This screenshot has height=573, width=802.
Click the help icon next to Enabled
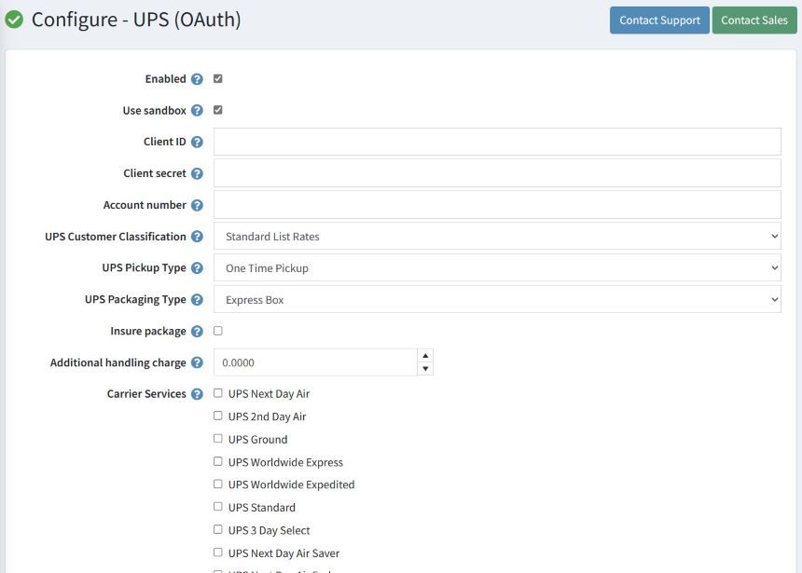(x=197, y=79)
